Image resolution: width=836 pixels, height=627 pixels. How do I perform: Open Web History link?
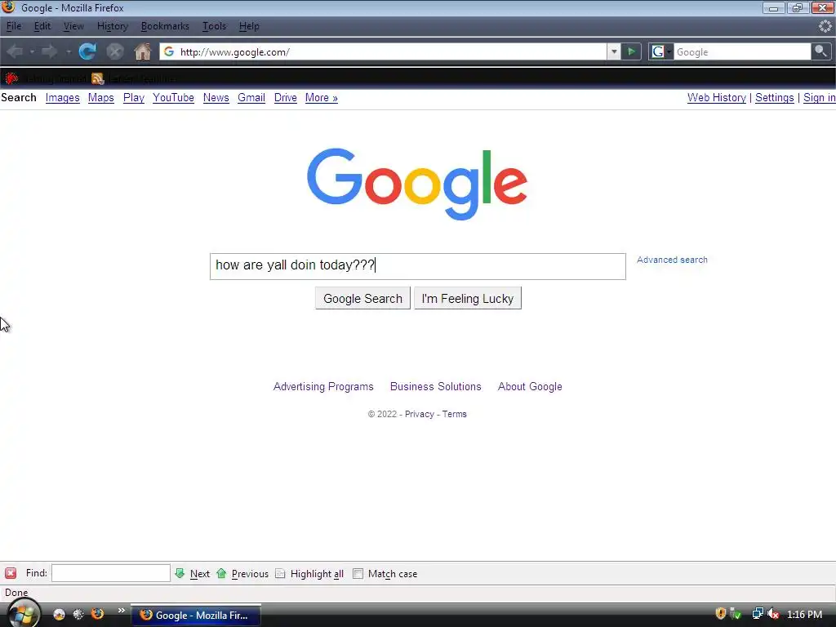pos(717,98)
